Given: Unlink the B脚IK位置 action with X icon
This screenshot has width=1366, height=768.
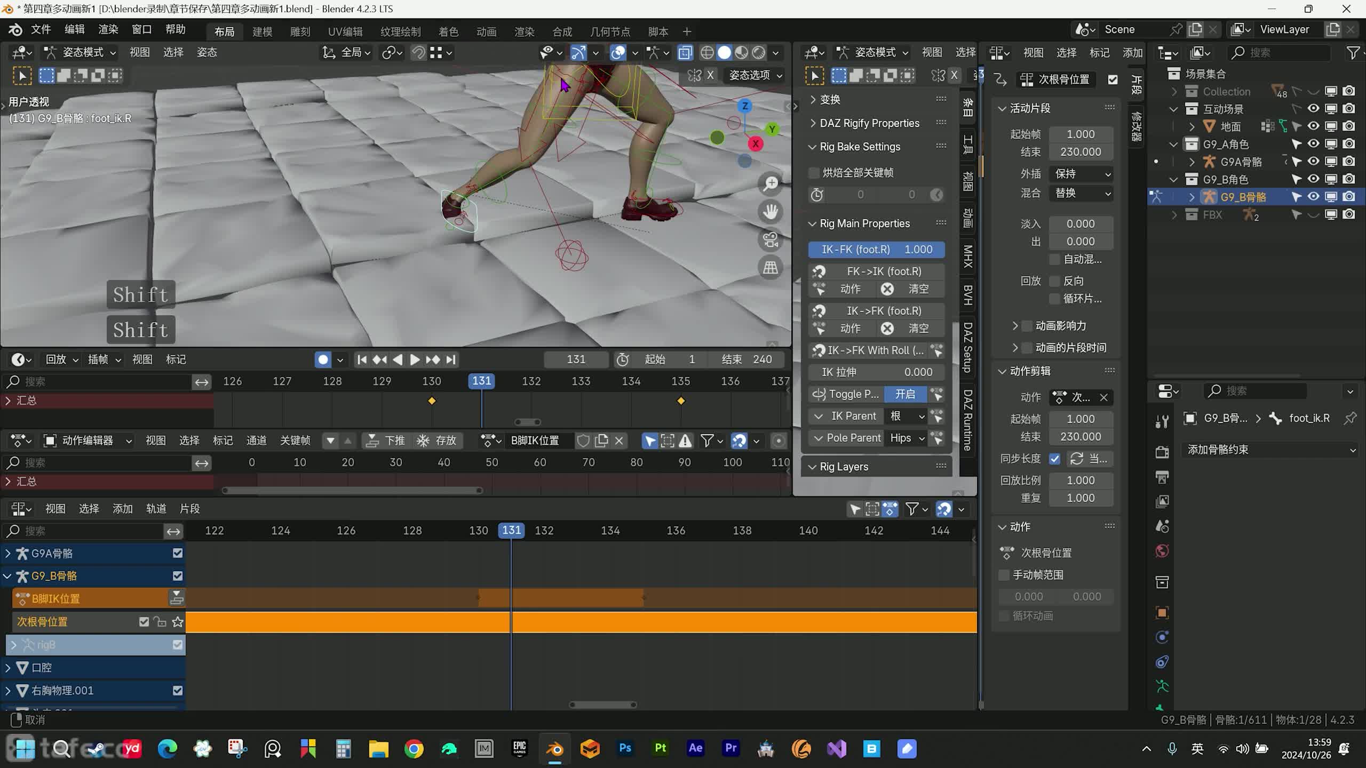Looking at the screenshot, I should [x=619, y=441].
